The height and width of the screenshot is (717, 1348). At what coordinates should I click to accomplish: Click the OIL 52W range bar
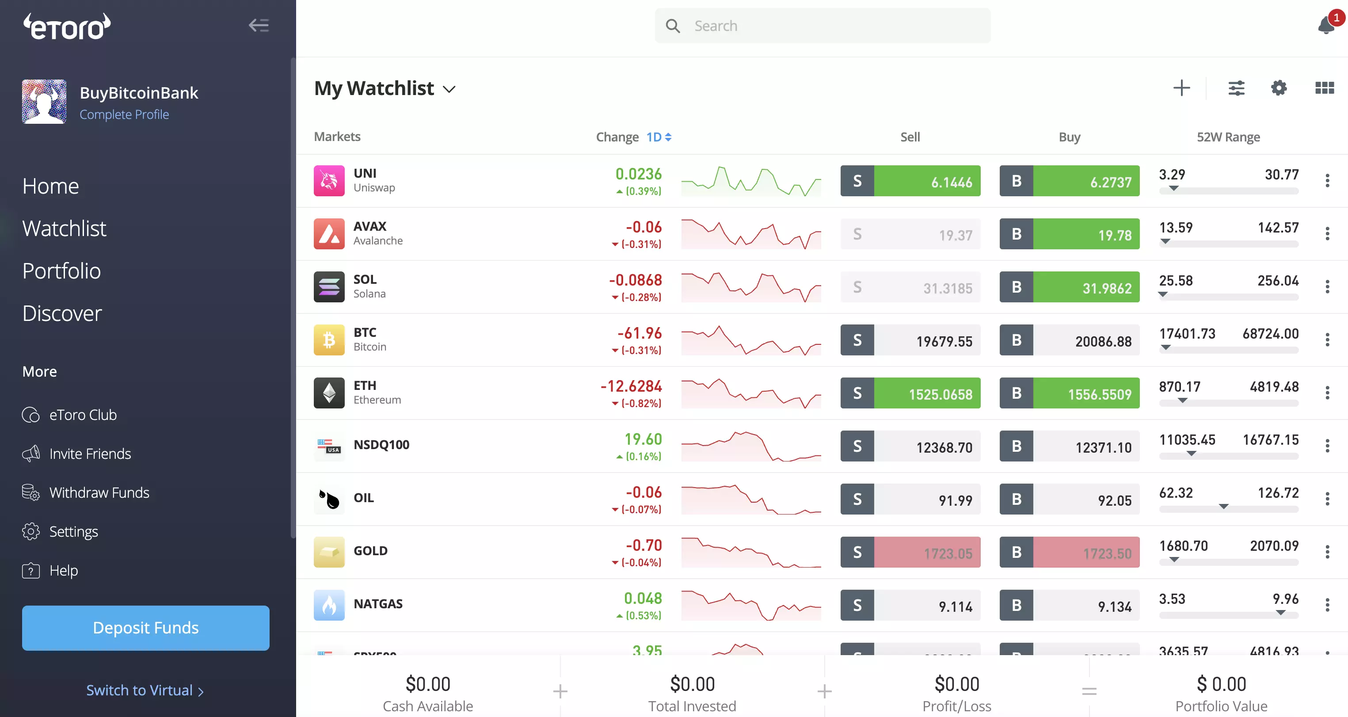pos(1229,508)
